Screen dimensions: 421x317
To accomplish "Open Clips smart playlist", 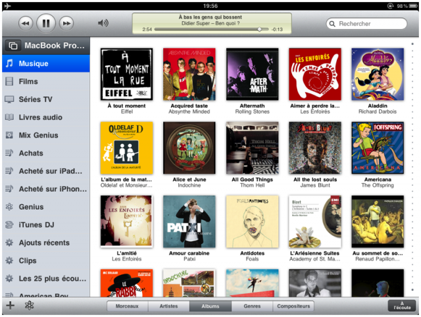I will [x=46, y=260].
